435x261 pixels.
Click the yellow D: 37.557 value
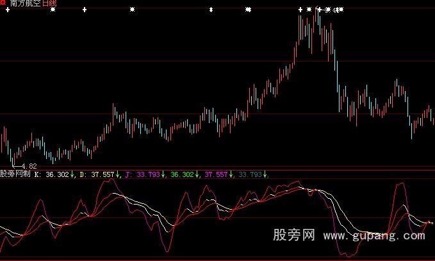click(97, 174)
